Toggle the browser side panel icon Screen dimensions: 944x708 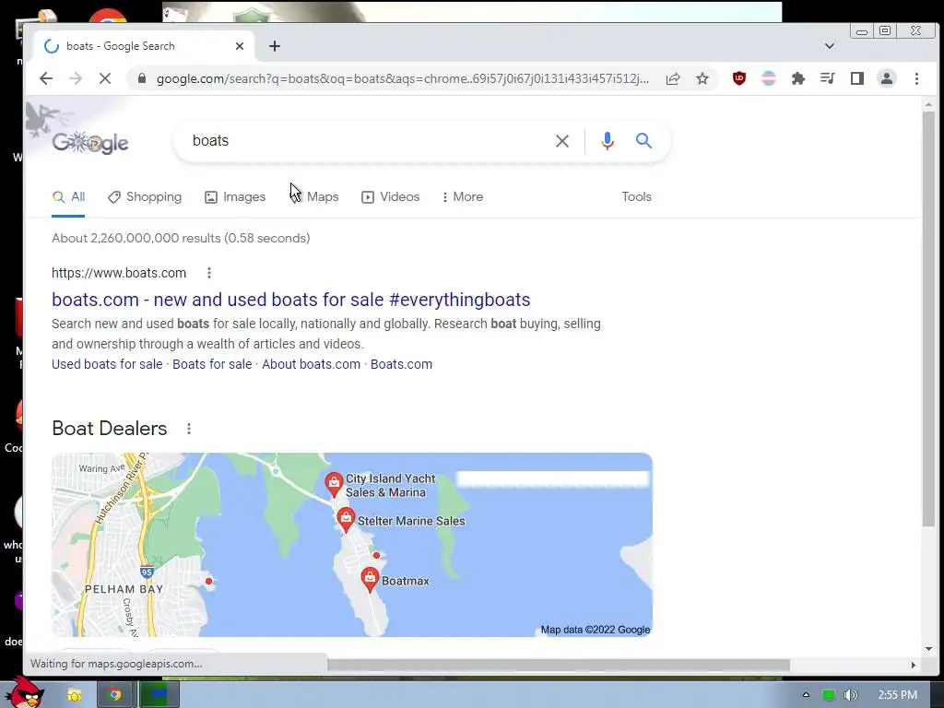(856, 78)
